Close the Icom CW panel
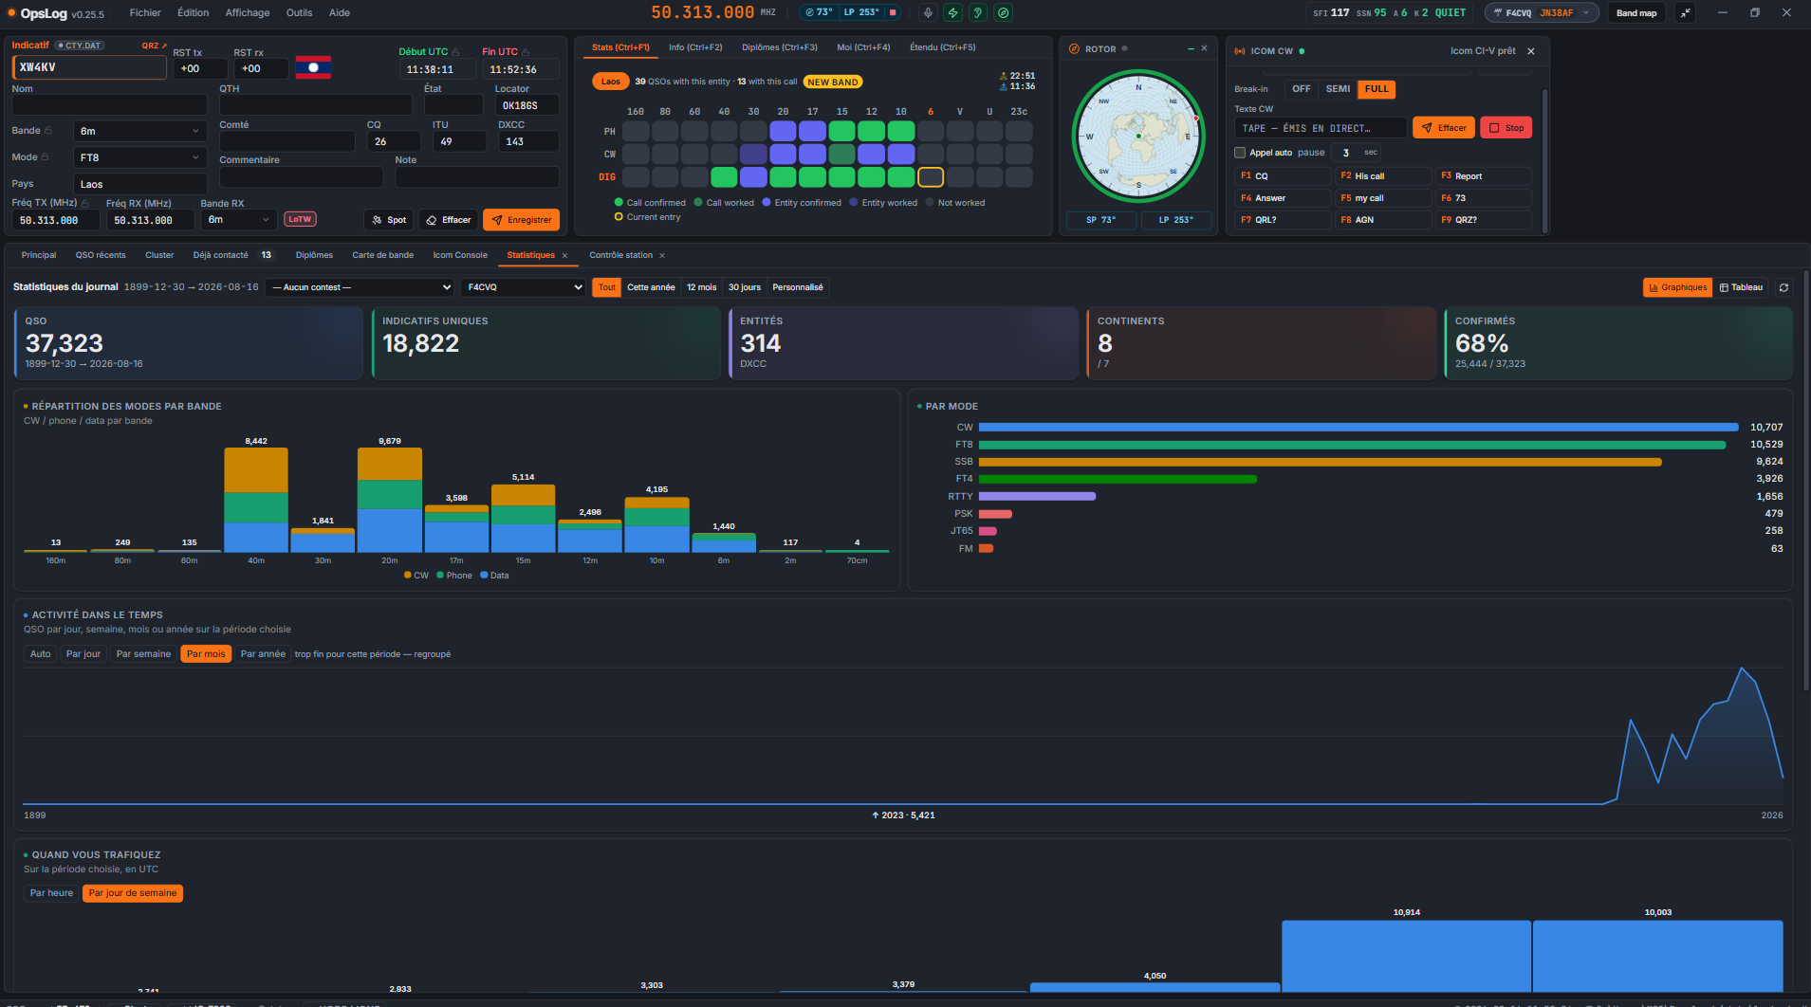1811x1007 pixels. point(1530,51)
